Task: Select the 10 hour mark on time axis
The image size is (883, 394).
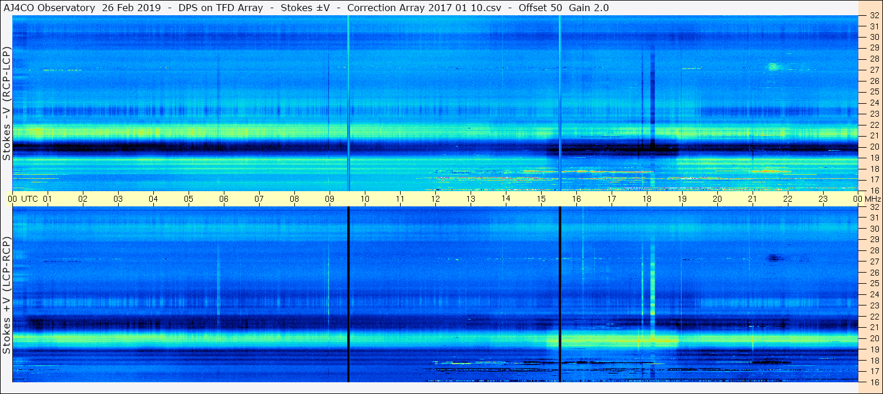Action: coord(365,199)
